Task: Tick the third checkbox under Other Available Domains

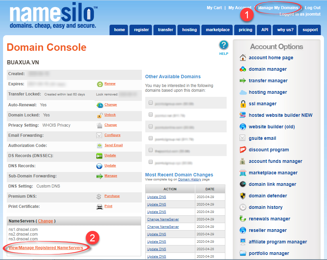Action: pos(151,127)
